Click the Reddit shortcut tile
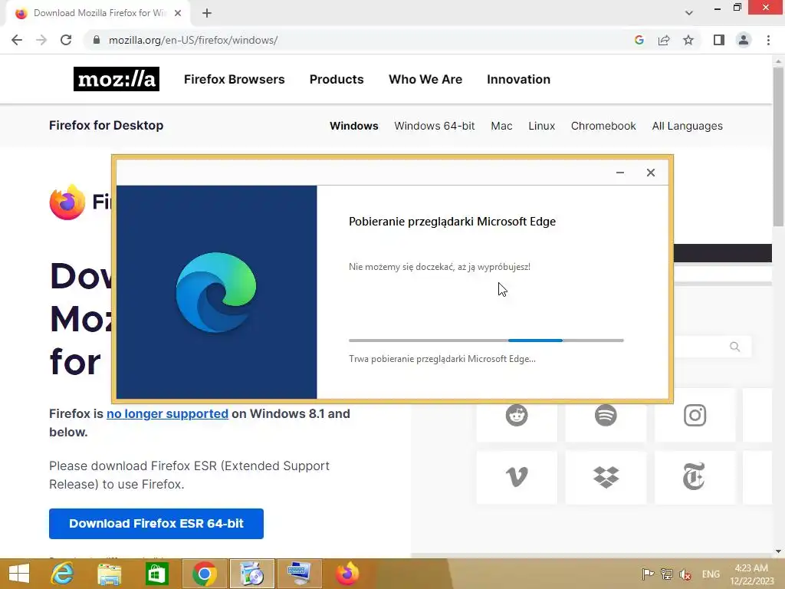 [517, 415]
